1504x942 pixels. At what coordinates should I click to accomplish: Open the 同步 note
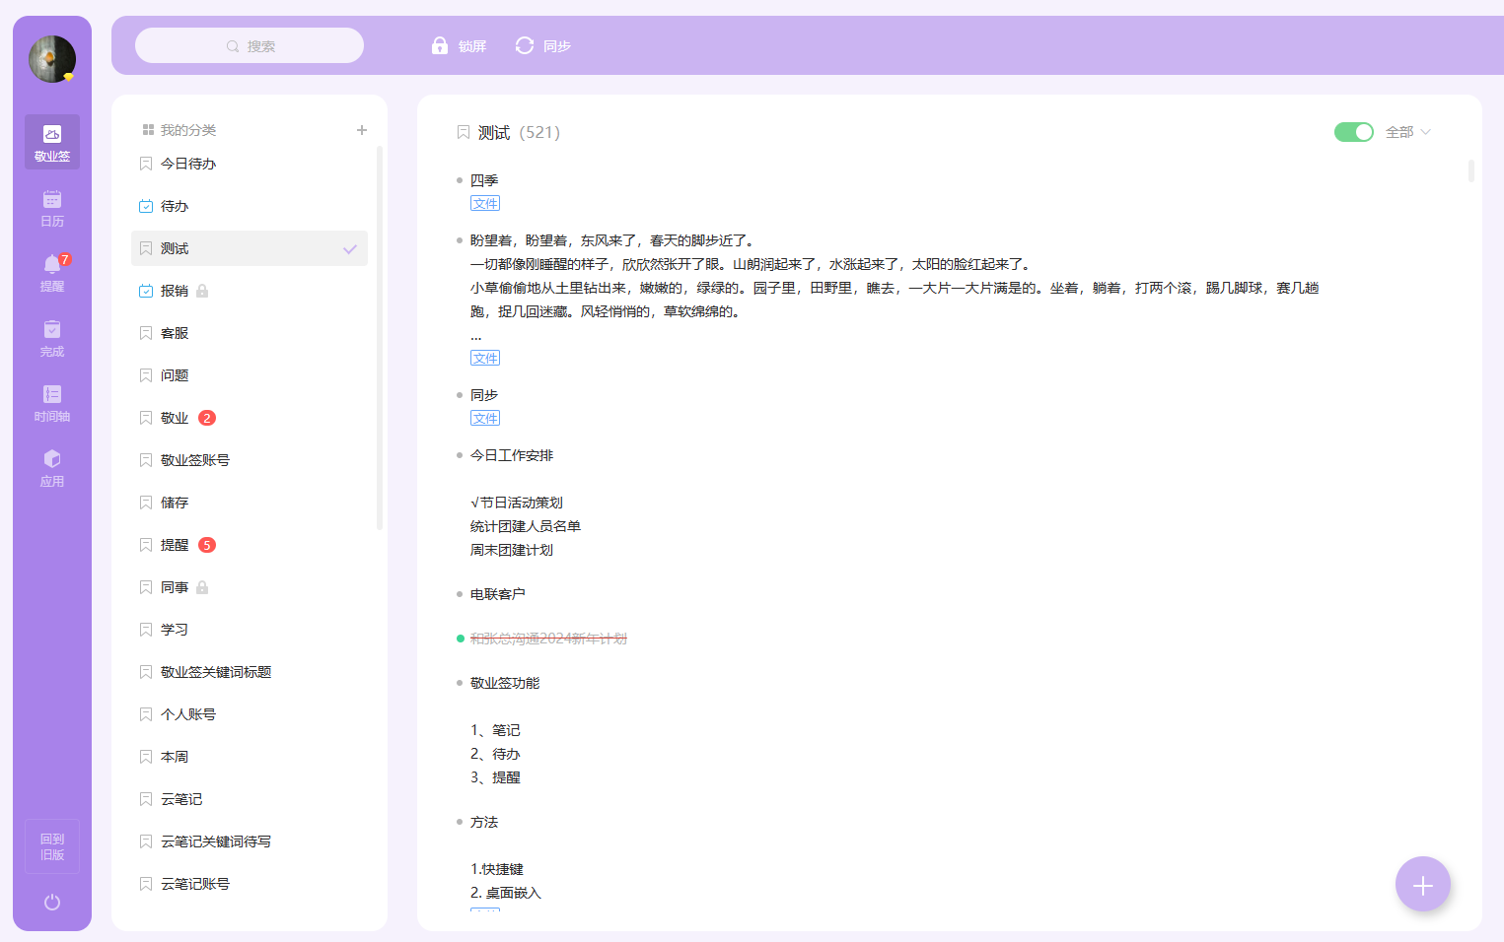click(x=484, y=395)
